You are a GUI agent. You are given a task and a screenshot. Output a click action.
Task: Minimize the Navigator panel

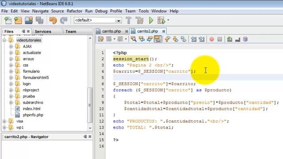pos(85,136)
